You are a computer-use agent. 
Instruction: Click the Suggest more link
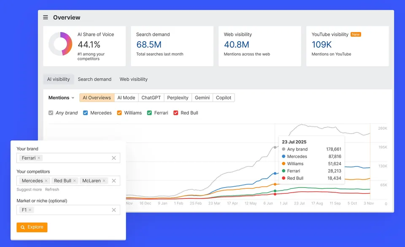coord(29,189)
